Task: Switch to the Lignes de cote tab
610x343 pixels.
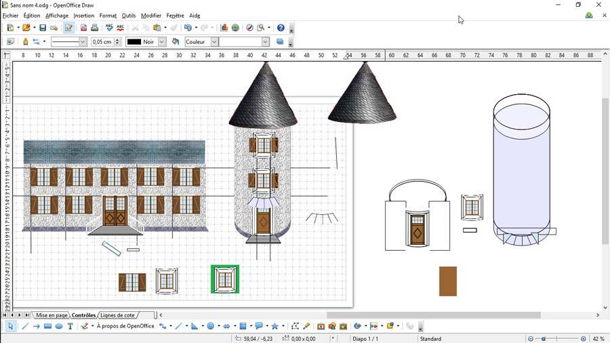Action: tap(117, 315)
